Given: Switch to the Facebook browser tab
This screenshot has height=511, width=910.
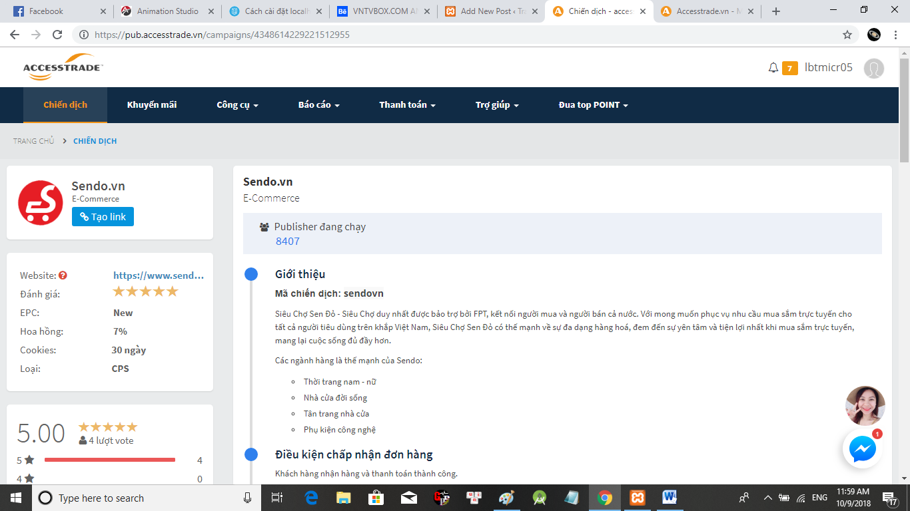Looking at the screenshot, I should (57, 11).
